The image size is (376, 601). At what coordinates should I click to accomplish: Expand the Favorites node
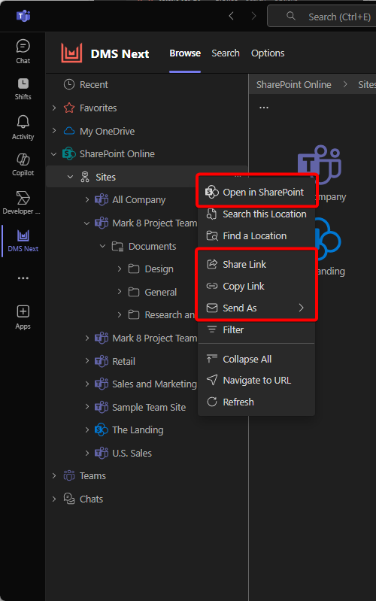(54, 108)
